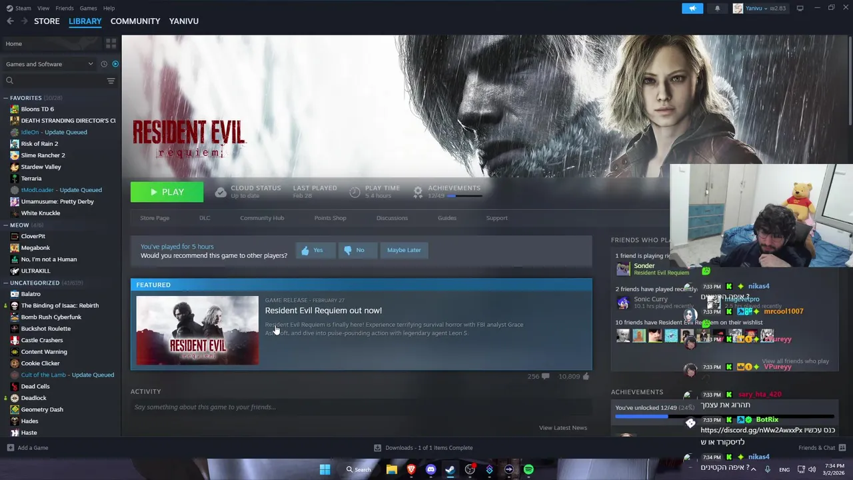Screen dimensions: 853x480
Task: Click the cloud status checkmark icon
Action: [221, 192]
